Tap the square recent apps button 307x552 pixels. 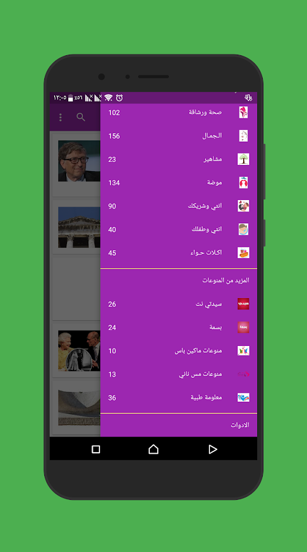click(96, 449)
